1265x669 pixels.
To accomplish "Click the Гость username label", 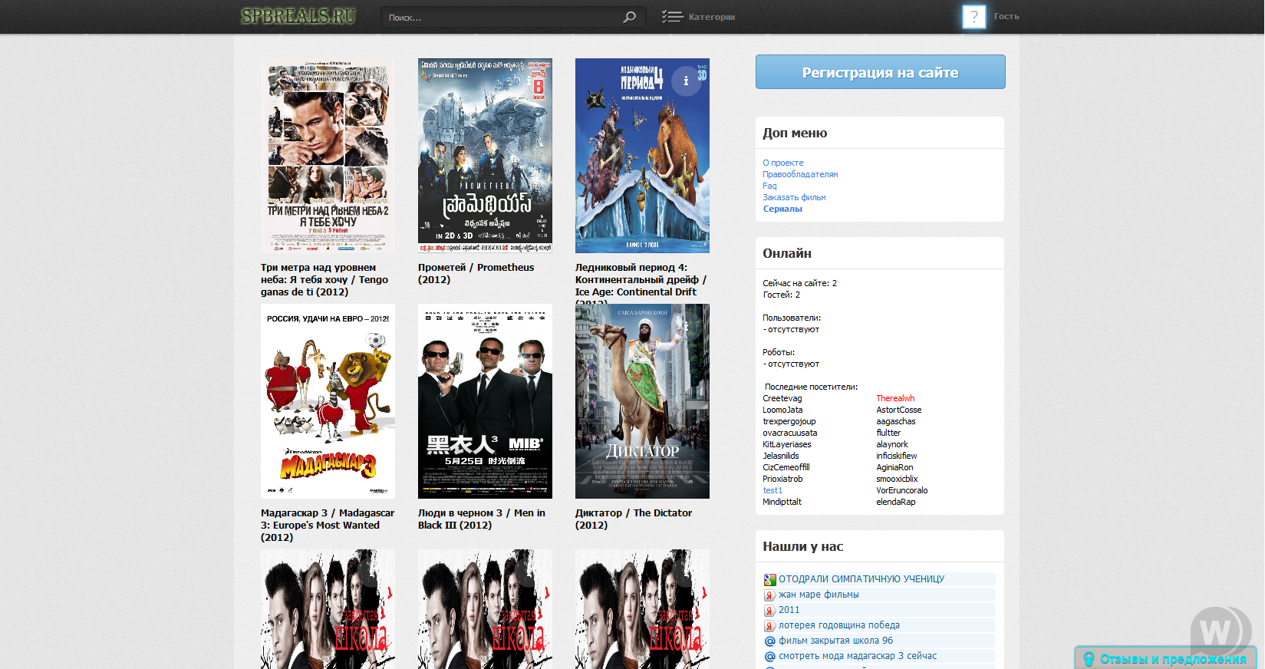I will click(x=1006, y=16).
